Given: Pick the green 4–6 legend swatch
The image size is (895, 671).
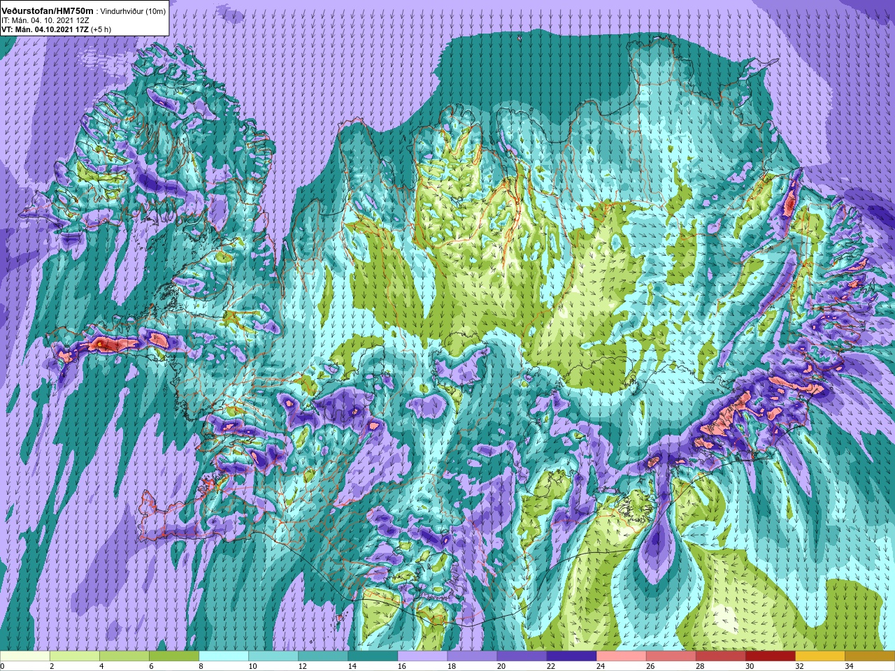Looking at the screenshot, I should [124, 656].
